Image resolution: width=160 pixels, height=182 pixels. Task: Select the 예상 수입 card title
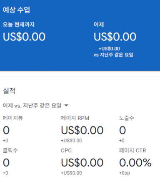16,10
